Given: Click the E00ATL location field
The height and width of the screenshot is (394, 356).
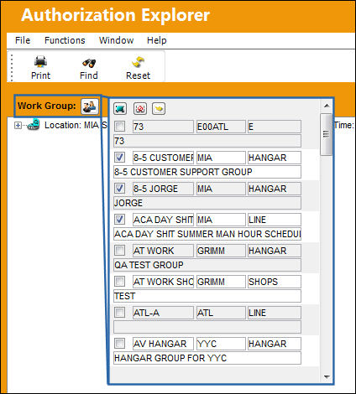Looking at the screenshot, I should [x=221, y=127].
